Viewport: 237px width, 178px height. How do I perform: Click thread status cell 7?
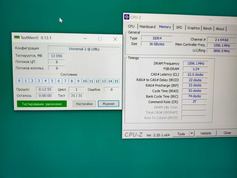point(65,81)
